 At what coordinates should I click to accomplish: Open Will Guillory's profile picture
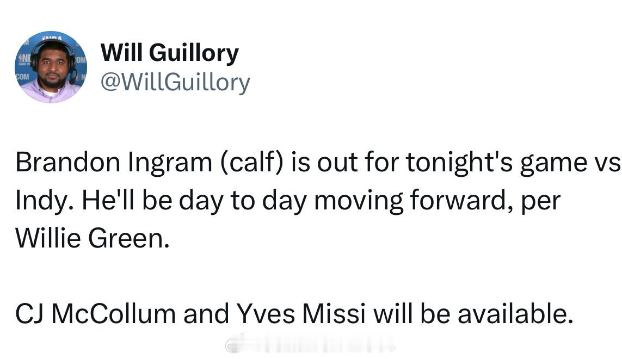click(51, 67)
